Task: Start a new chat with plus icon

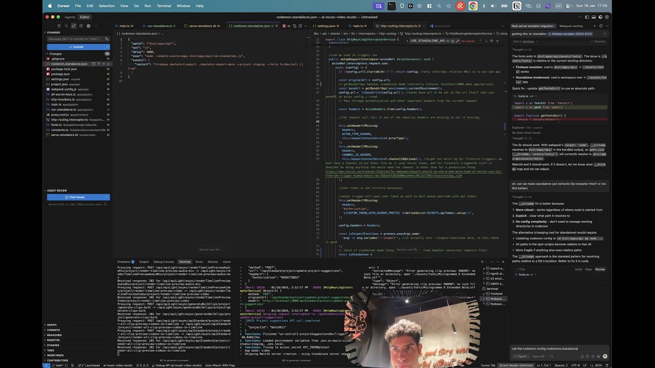Action: [x=594, y=26]
